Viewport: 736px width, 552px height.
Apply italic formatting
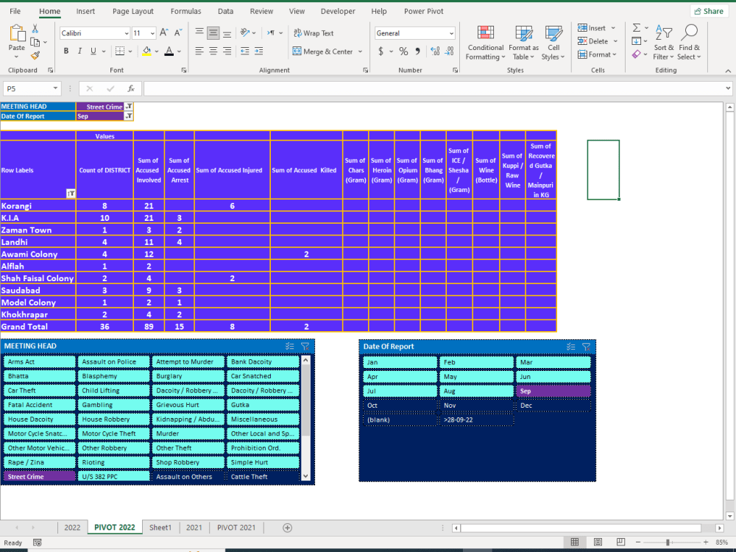78,50
